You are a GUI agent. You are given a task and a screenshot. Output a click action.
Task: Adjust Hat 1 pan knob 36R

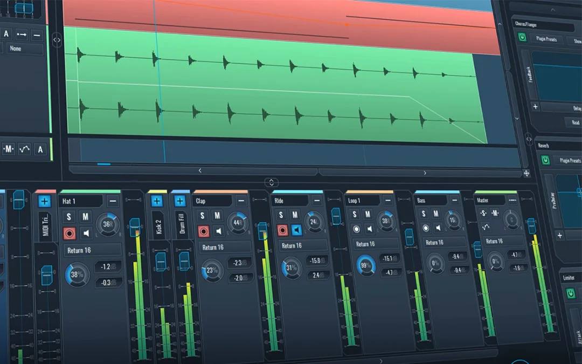[x=108, y=224]
